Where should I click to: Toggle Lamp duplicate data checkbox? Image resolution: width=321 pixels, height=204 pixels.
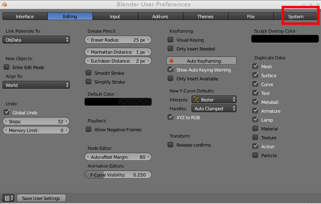click(x=255, y=120)
